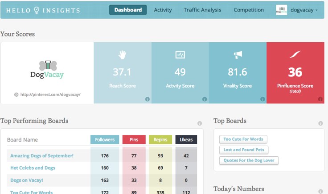Click info icon for Top Performing Boards
This screenshot has width=328, height=194.
200,123
